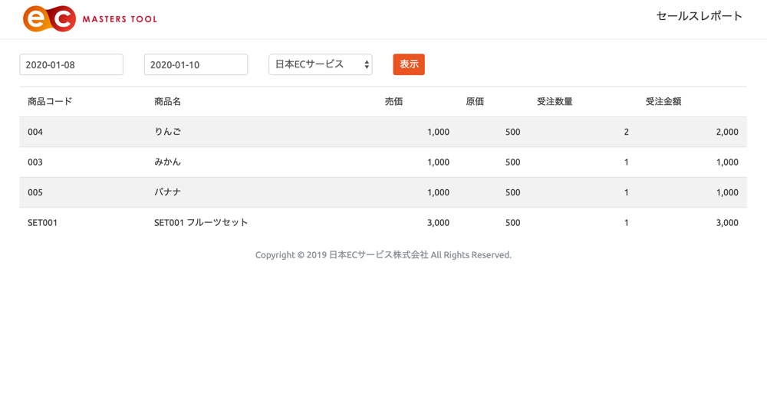
Task: Click the order quantity 2 in りんご row
Action: (626, 132)
